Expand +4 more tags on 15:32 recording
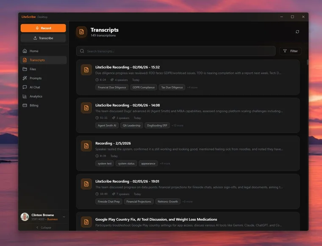Viewport: 322px width, 246px height. pos(192,87)
